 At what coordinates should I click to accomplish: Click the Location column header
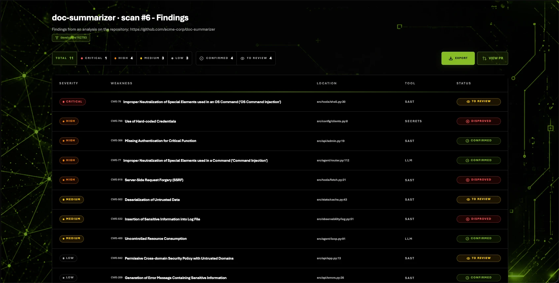[x=327, y=83]
